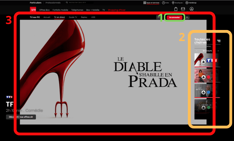Open the Box + Mobile menu
The width and height of the screenshot is (234, 141).
pyautogui.click(x=93, y=10)
